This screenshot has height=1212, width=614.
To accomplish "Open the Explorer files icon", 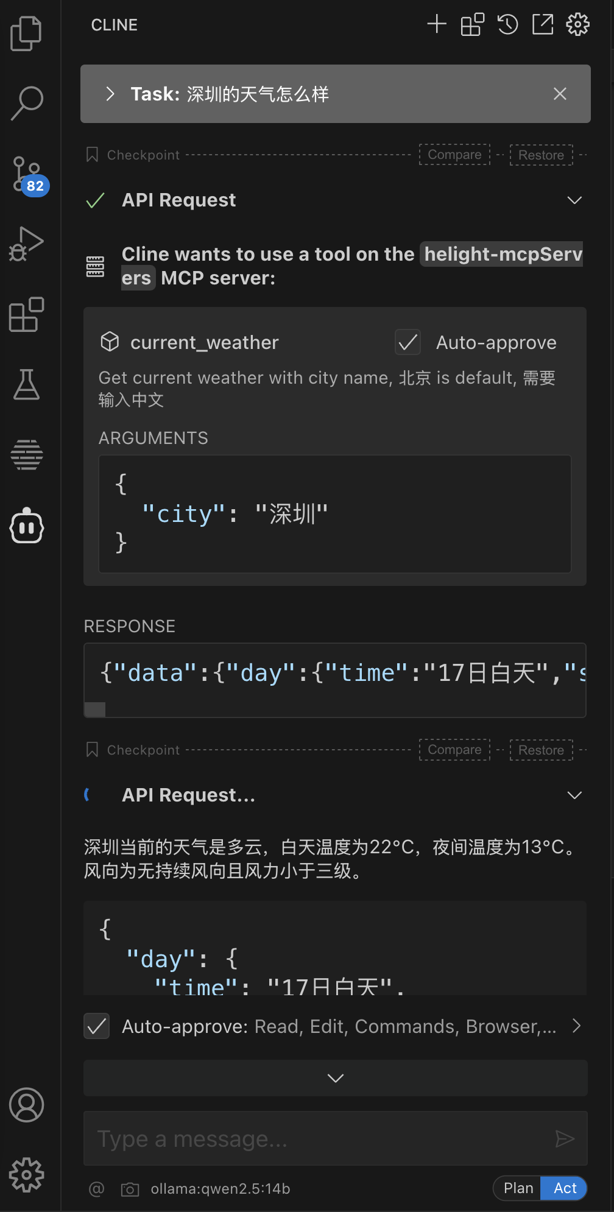I will [26, 33].
